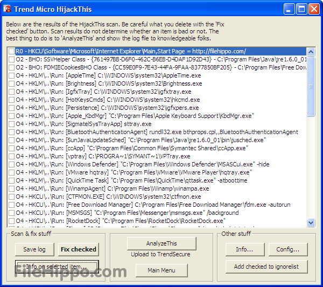323x287 pixels.
Task: Click the scroll down arrow of results list
Action: [311, 222]
